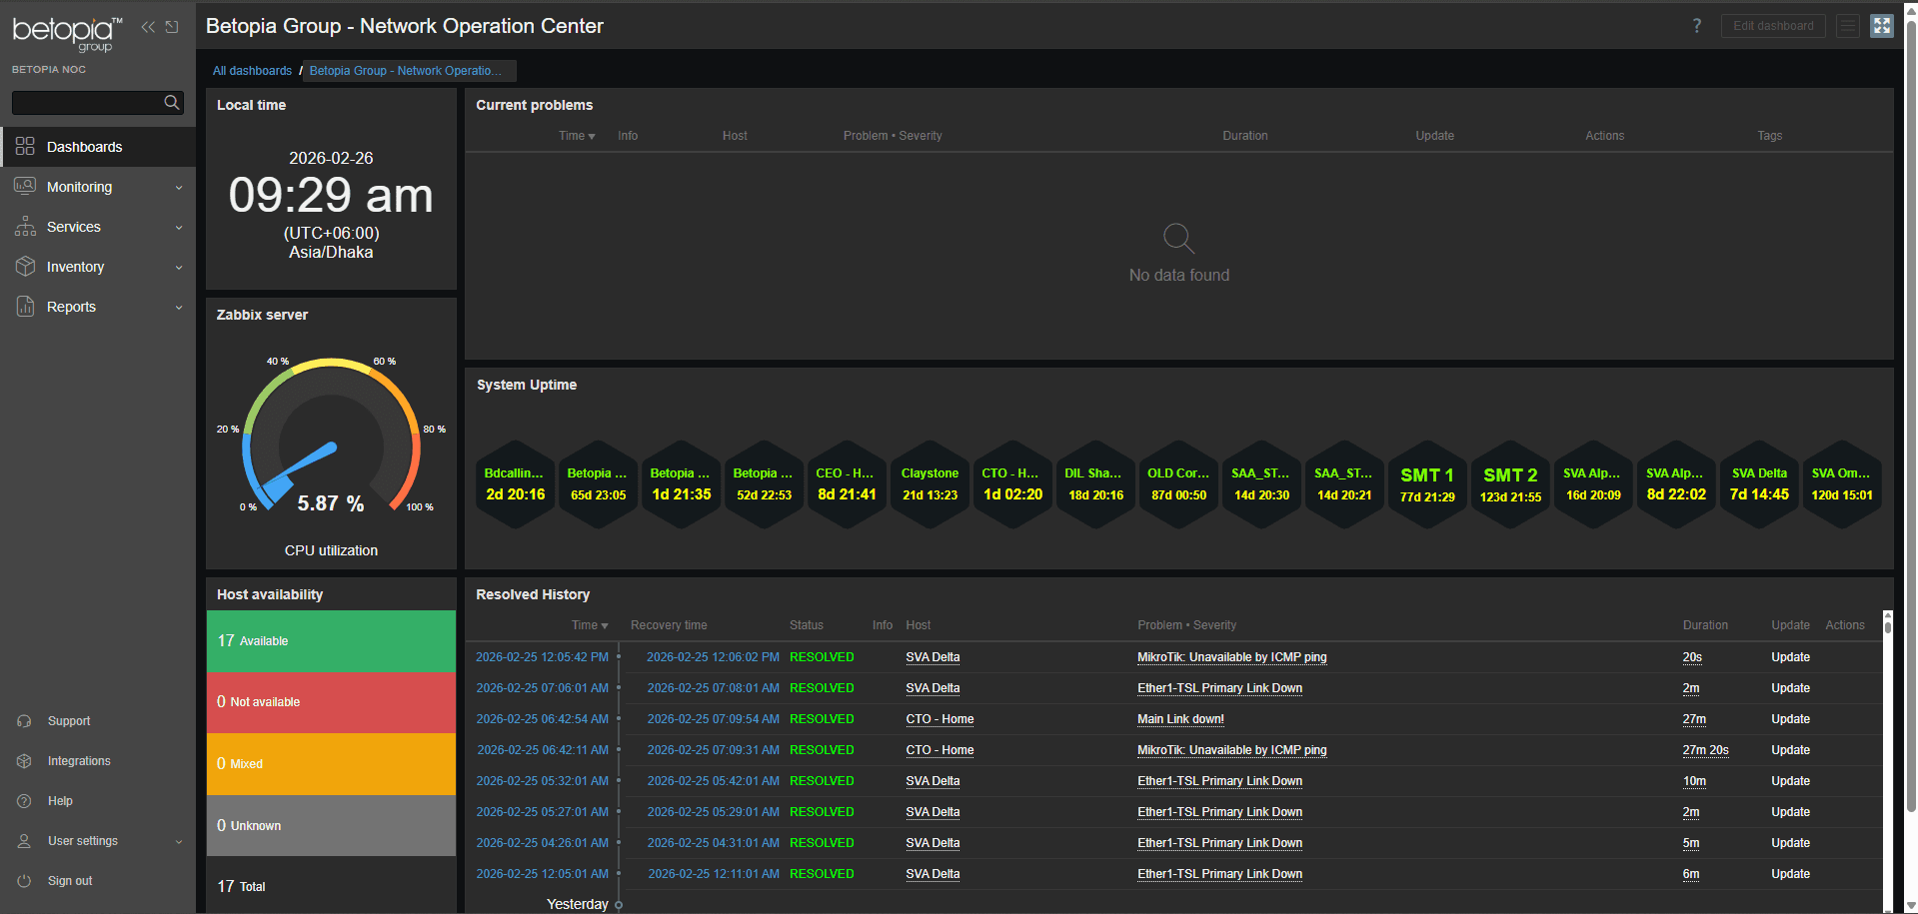Click the SVA Delta uptime hexagon
Image resolution: width=1918 pixels, height=914 pixels.
coord(1759,484)
